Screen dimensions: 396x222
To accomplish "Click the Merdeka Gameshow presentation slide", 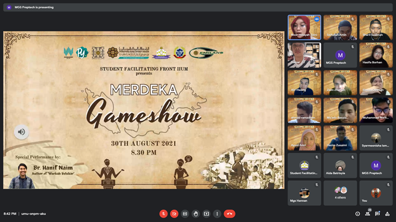I will tap(143, 110).
